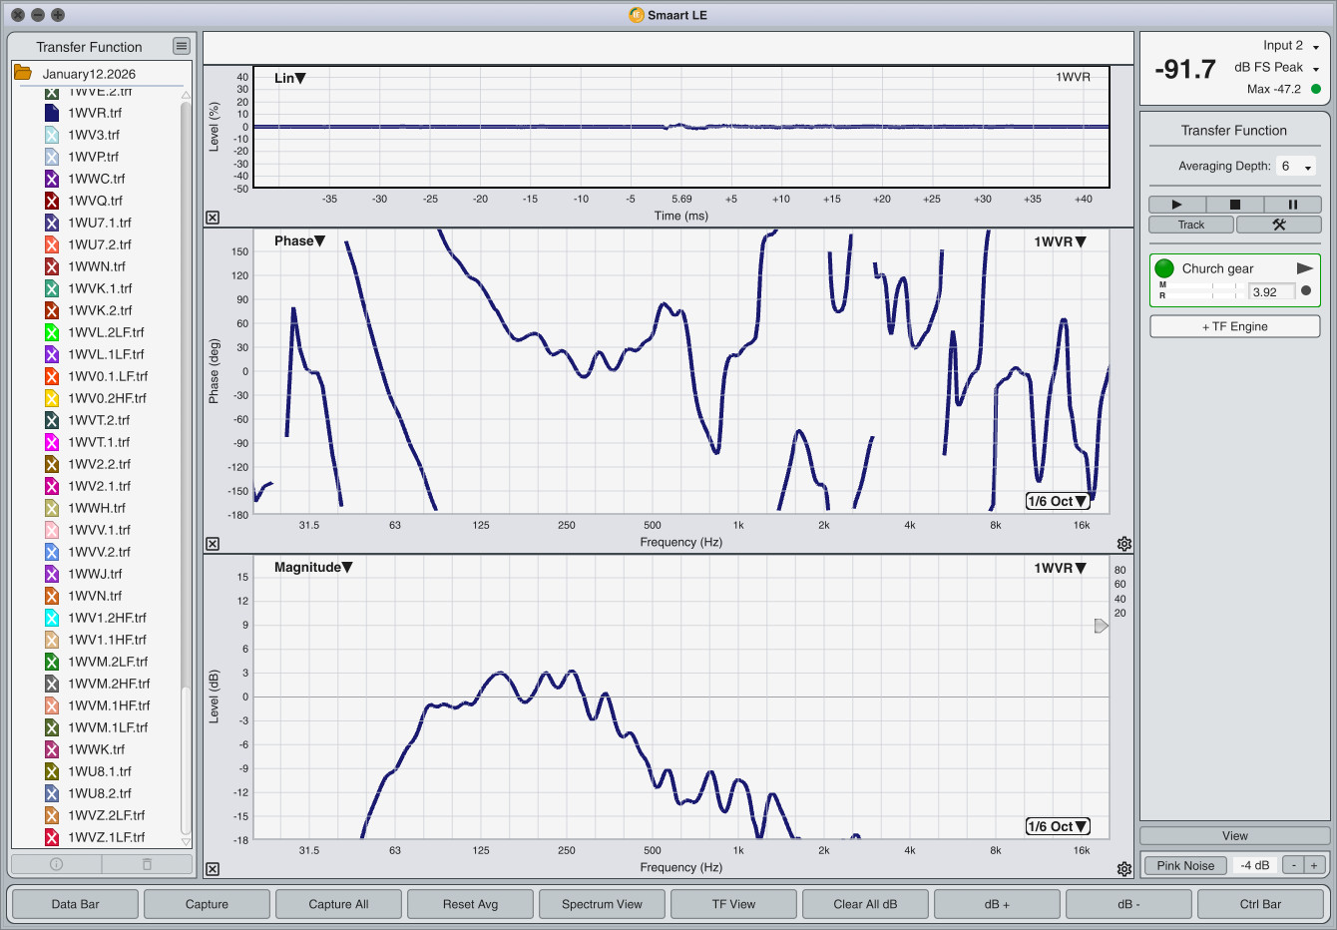Viewport: 1337px width, 930px height.
Task: Toggle visibility of 1WVL.1LF.trf trace
Action: [52, 354]
